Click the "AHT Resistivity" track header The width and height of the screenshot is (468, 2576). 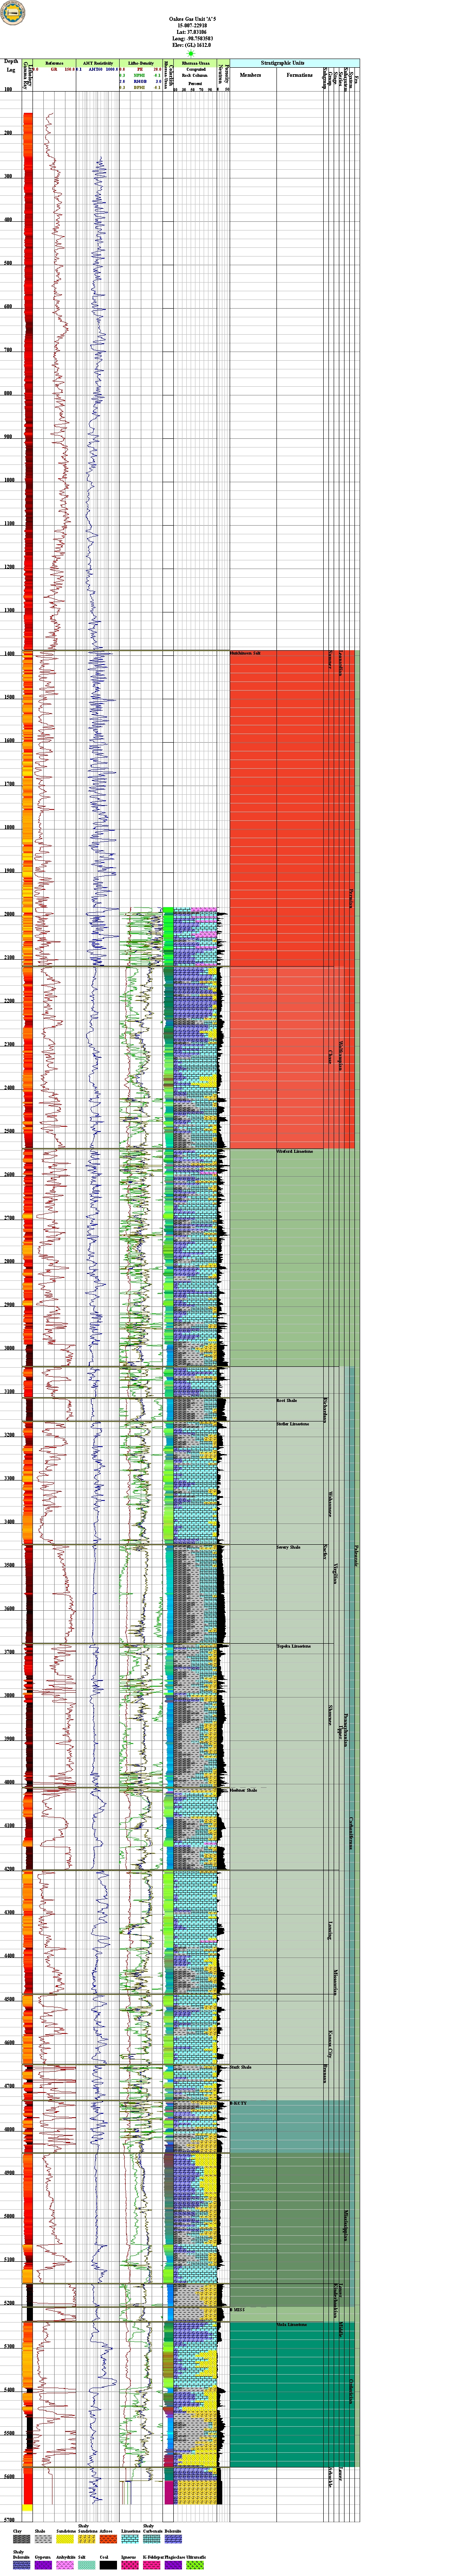(98, 63)
